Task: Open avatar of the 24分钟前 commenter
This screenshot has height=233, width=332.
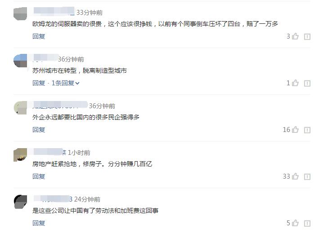Action: tap(20, 202)
